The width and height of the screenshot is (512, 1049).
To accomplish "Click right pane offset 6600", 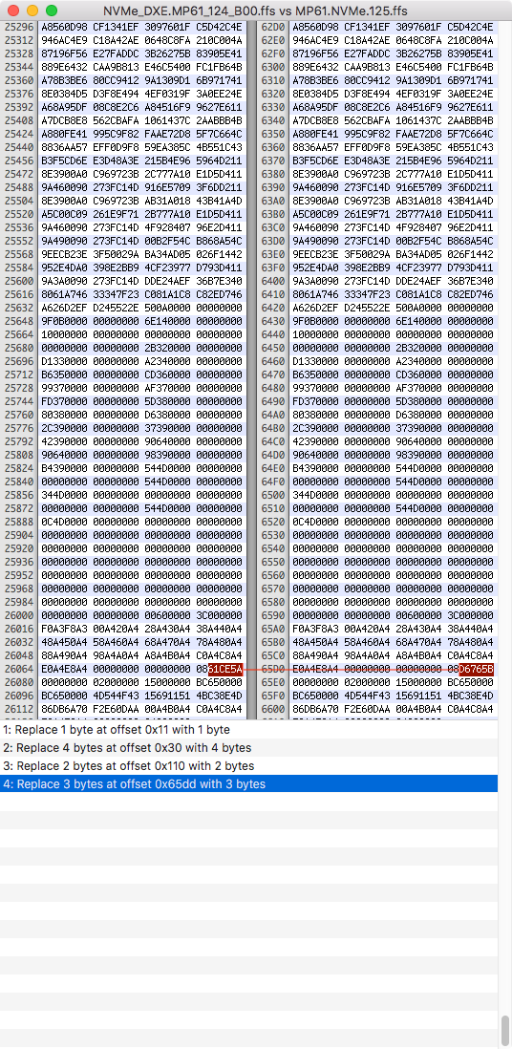I will pyautogui.click(x=274, y=709).
